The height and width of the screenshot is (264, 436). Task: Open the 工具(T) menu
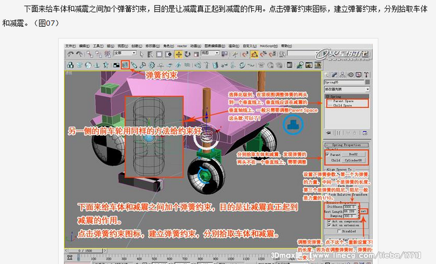pos(98,46)
